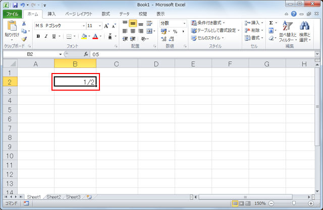This screenshot has height=210, width=323.
Task: Click the insert new worksheet icon
Action: click(x=89, y=197)
